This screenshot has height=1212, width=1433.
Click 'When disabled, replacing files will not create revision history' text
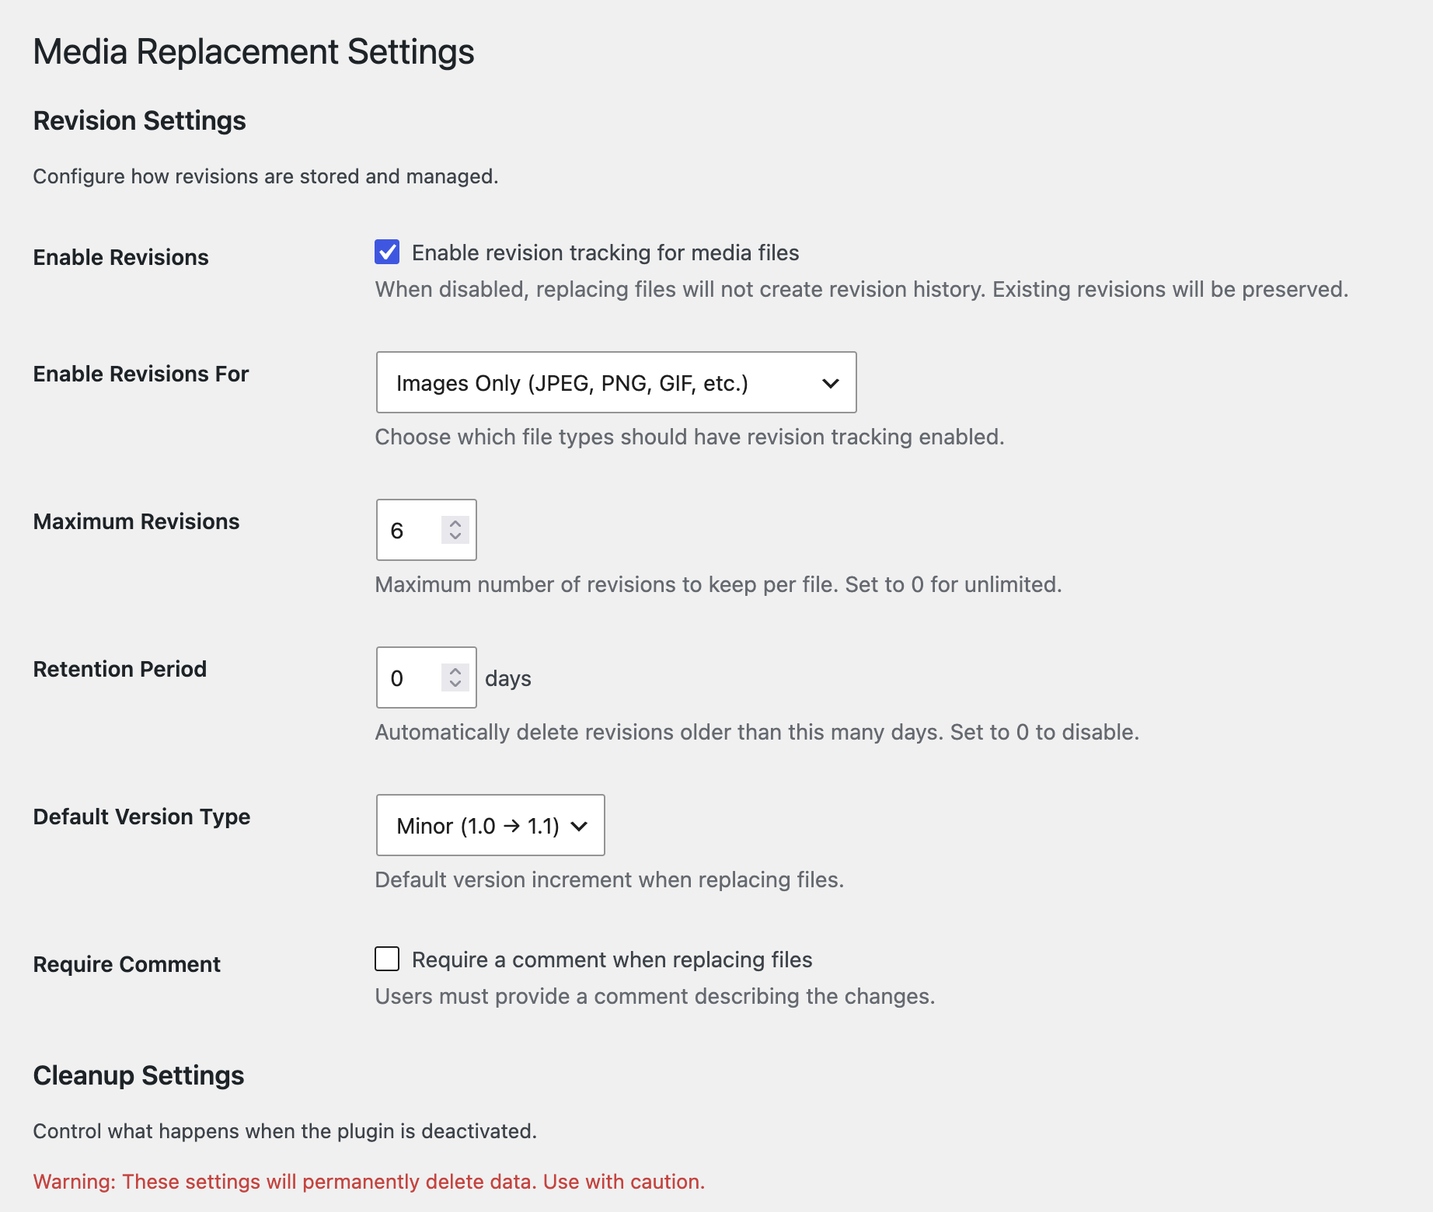tap(862, 289)
